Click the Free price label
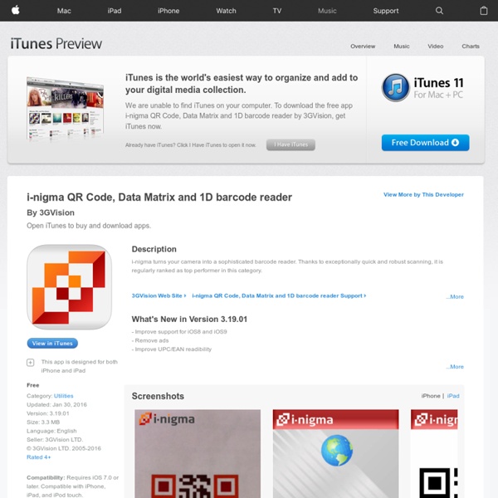 tap(33, 385)
